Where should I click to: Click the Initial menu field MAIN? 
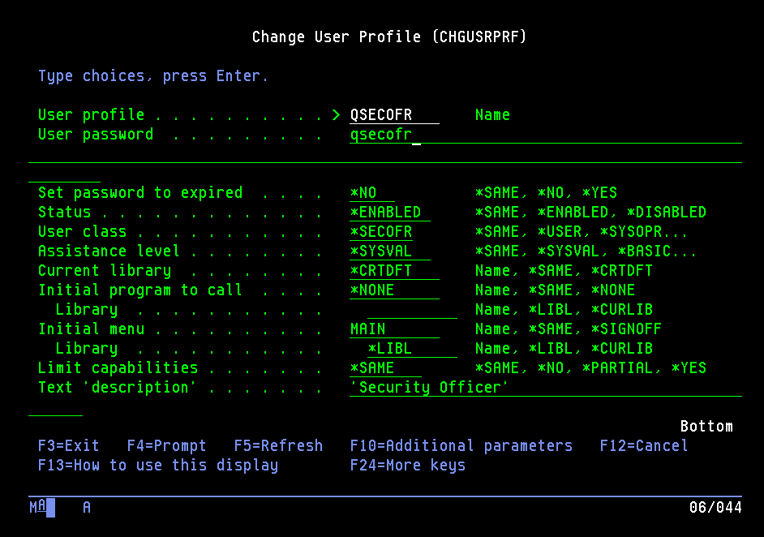(394, 329)
